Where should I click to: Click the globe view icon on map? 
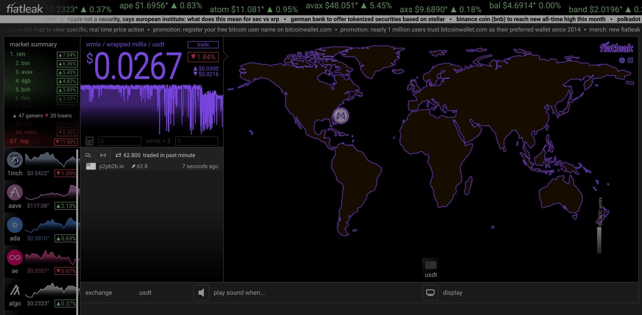622,61
